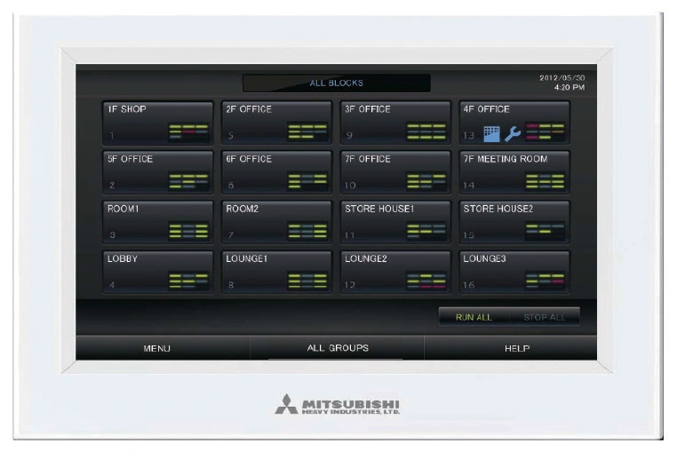Click the time 4:20 PM

coord(569,87)
